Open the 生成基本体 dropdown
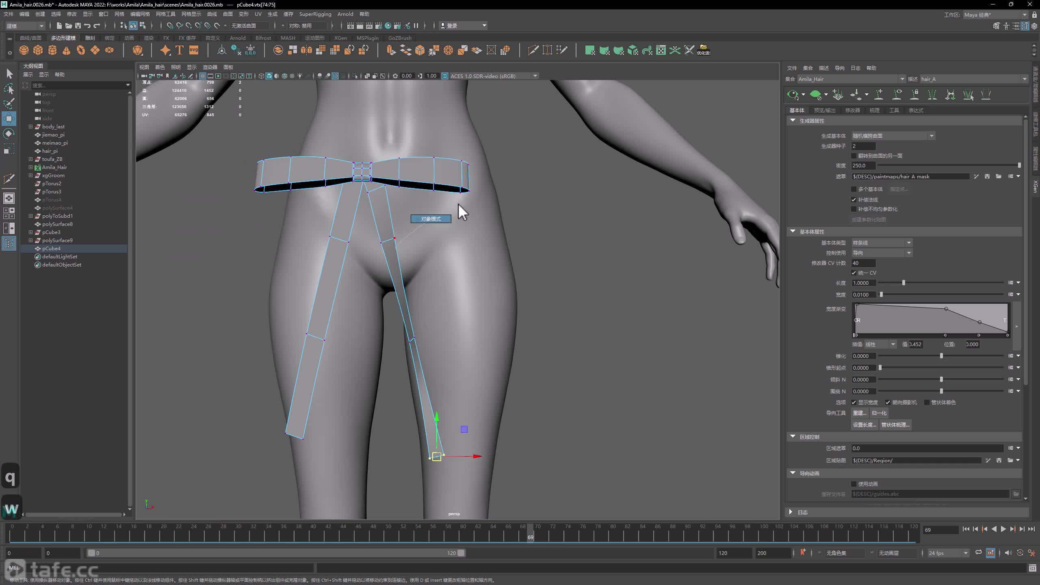The width and height of the screenshot is (1040, 585). [x=893, y=136]
